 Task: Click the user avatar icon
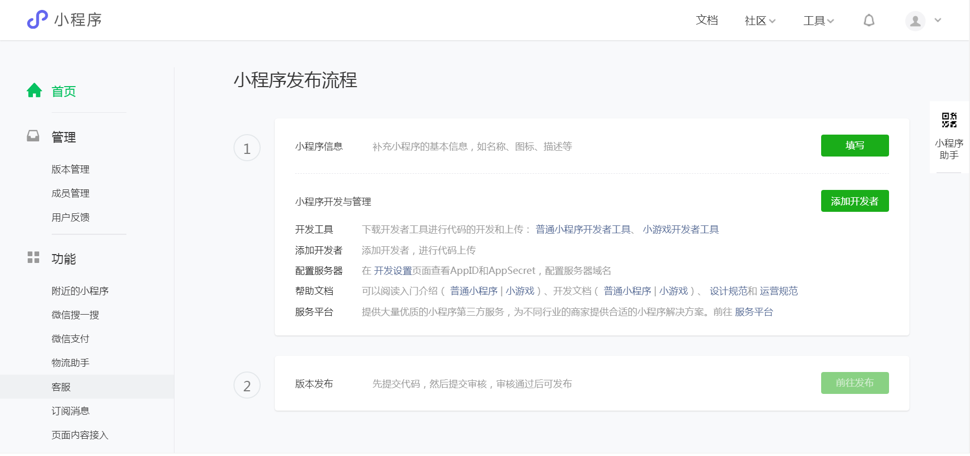[x=915, y=21]
